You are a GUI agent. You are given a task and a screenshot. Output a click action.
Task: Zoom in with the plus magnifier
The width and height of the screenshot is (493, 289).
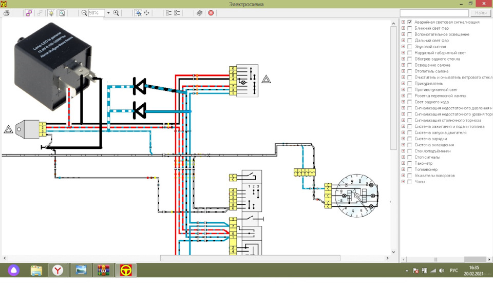coord(116,13)
